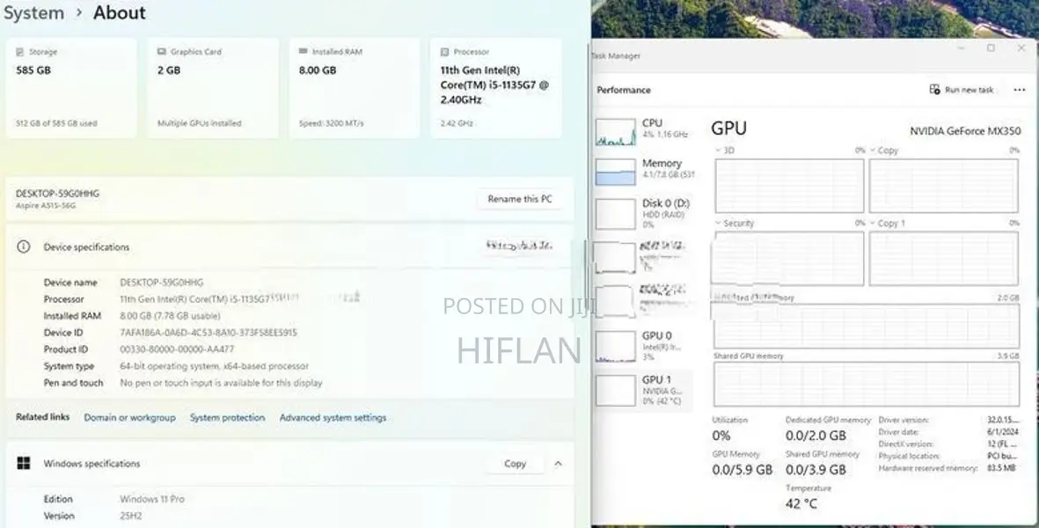The width and height of the screenshot is (1039, 528).
Task: Open the Storage 585 GB card
Action: (x=71, y=88)
